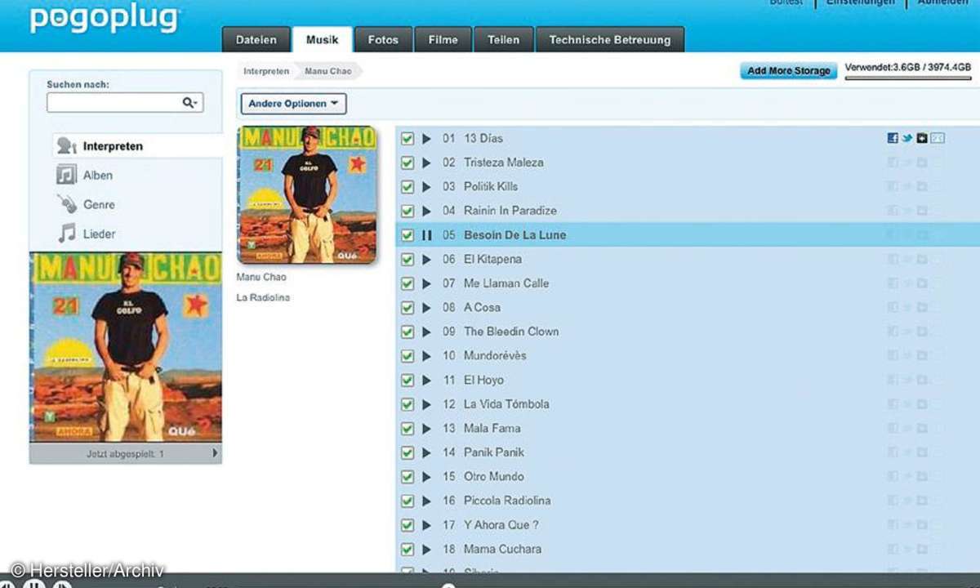Expand the Jetzt abgespielt now-playing arrow

coord(215,453)
